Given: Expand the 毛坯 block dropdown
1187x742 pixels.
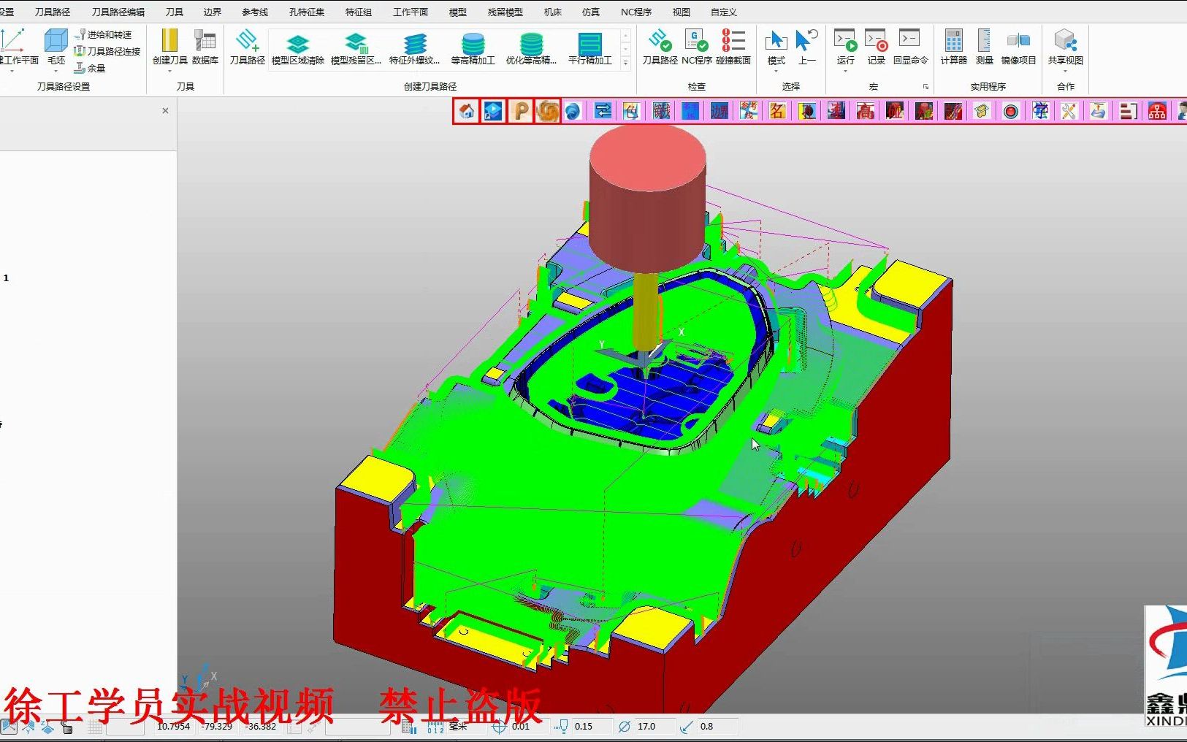Looking at the screenshot, I should (56, 72).
